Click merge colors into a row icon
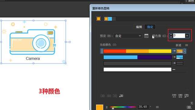 [x=103, y=96]
